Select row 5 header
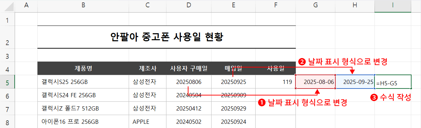Image resolution: width=421 pixels, height=128 pixels. click(7, 82)
